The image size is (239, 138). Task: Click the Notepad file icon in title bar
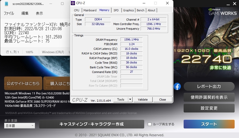(6, 4)
